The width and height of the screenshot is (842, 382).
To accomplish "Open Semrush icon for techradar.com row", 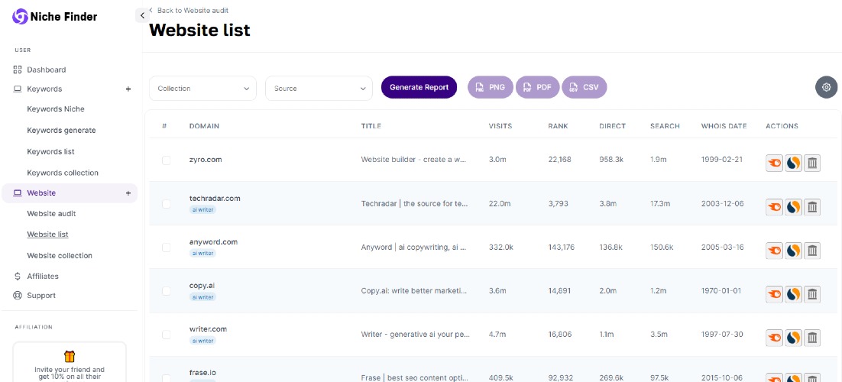I will point(774,206).
